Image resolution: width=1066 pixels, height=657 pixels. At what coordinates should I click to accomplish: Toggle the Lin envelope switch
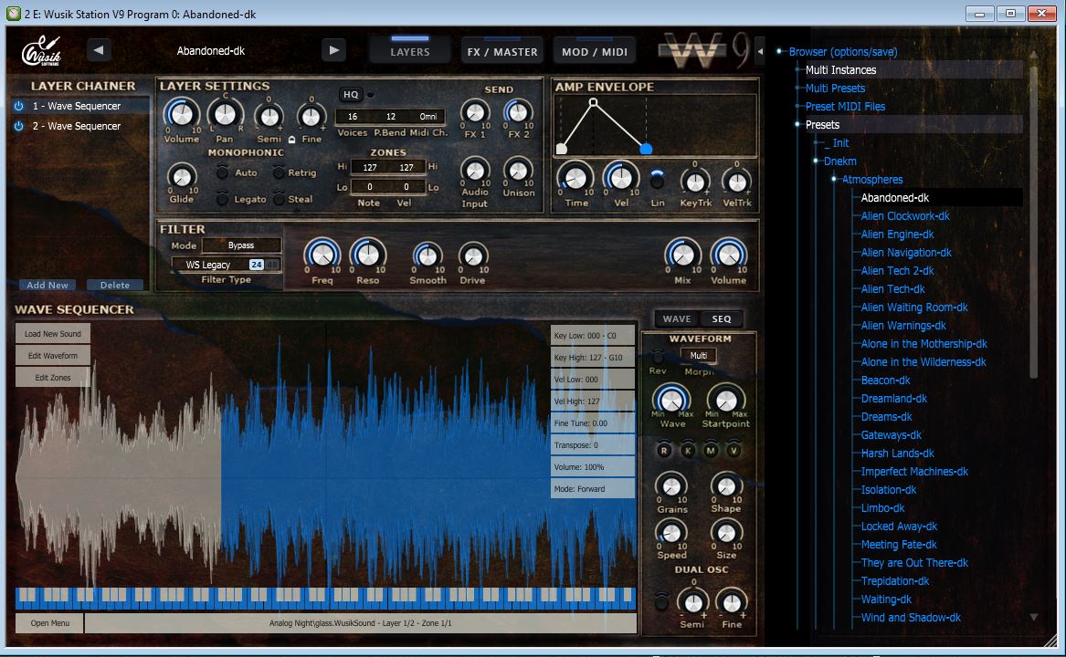(657, 180)
